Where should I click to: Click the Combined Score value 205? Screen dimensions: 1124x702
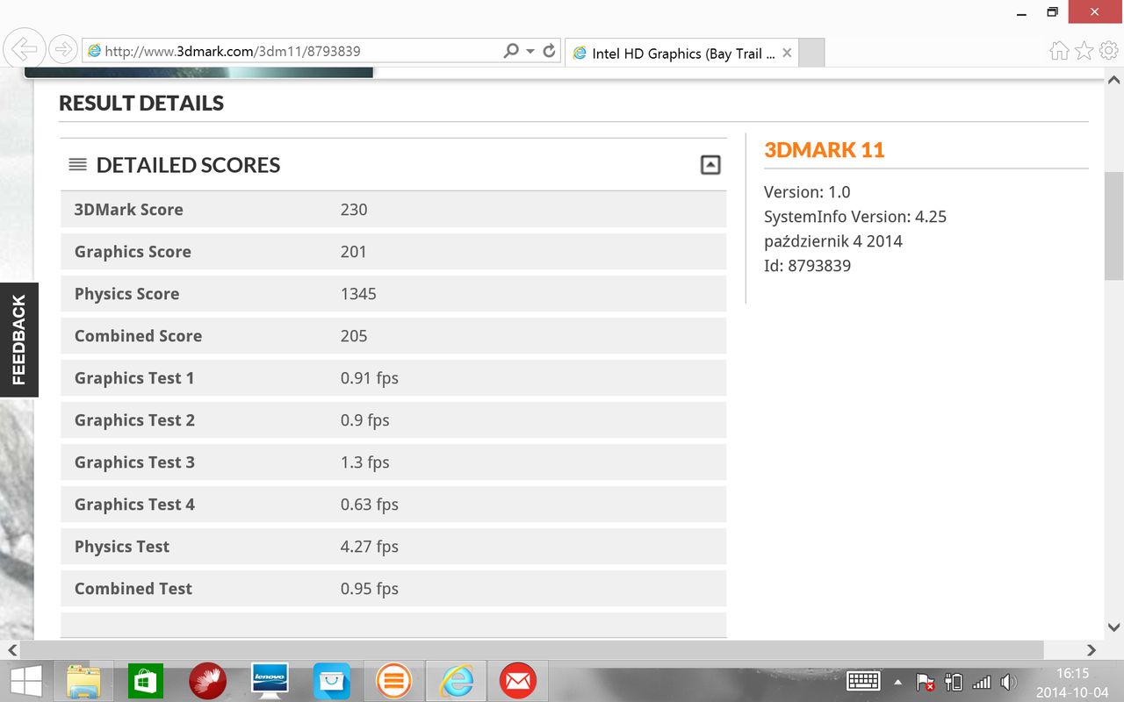[354, 336]
